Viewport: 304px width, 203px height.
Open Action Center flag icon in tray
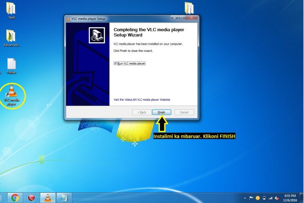pyautogui.click(x=251, y=198)
